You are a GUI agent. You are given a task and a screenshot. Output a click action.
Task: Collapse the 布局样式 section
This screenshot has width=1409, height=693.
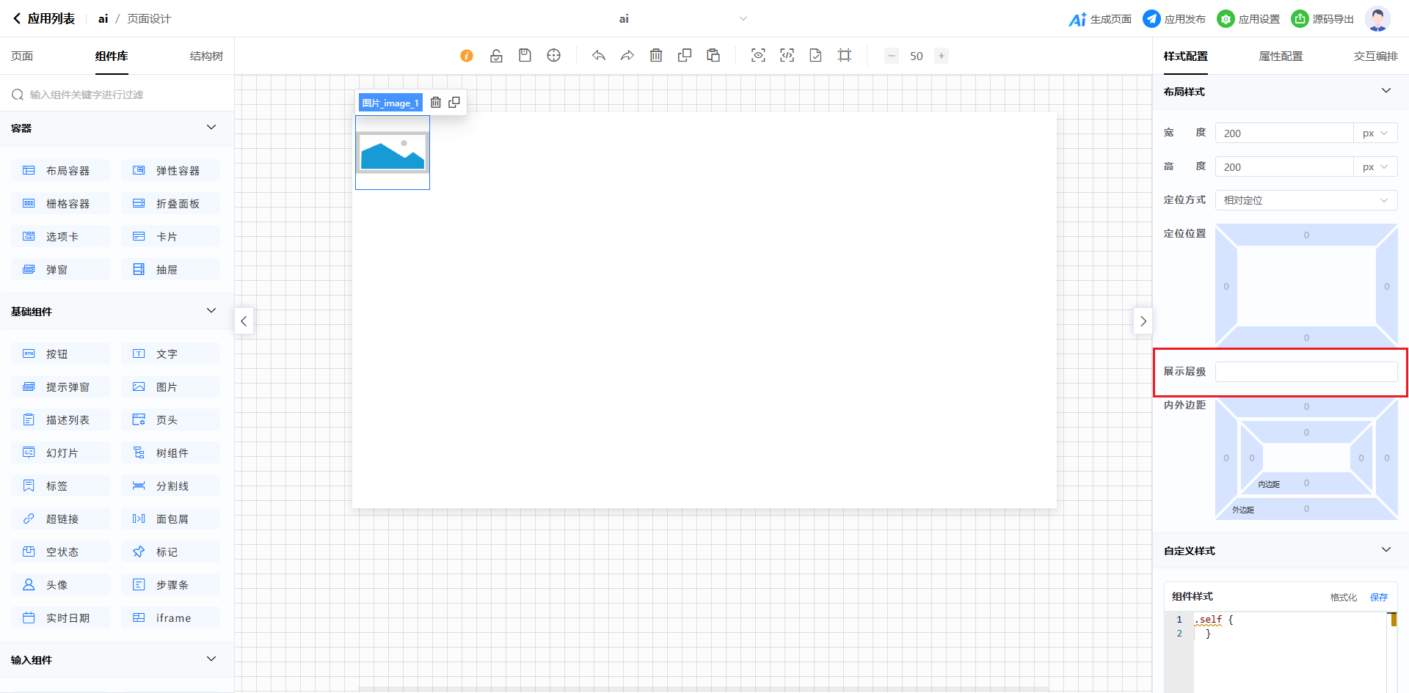coord(1386,91)
